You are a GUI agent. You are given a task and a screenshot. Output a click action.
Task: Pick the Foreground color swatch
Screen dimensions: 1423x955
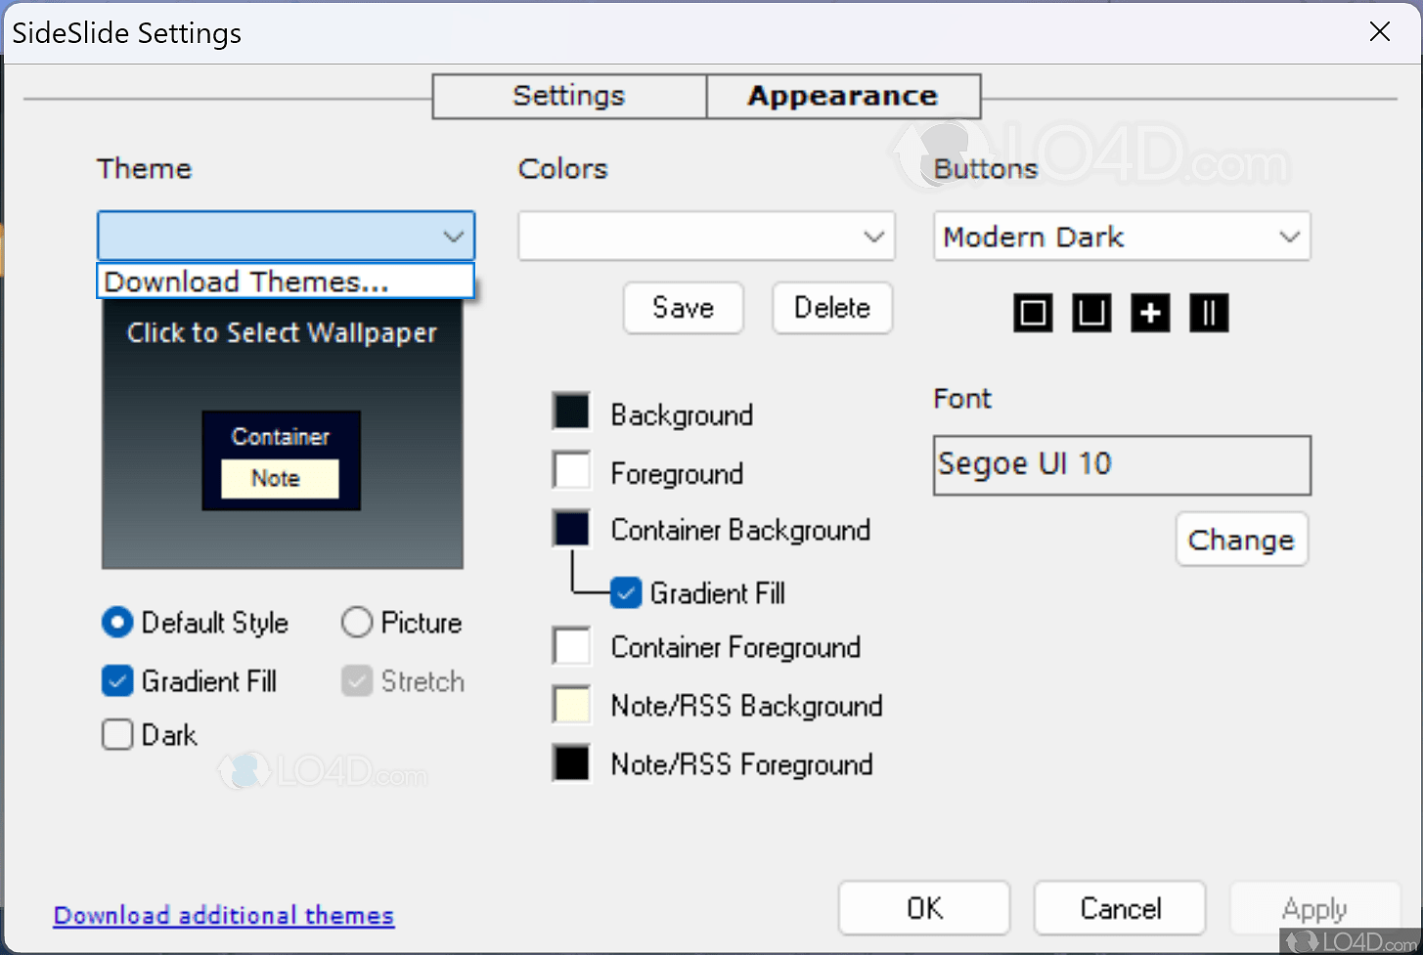571,470
